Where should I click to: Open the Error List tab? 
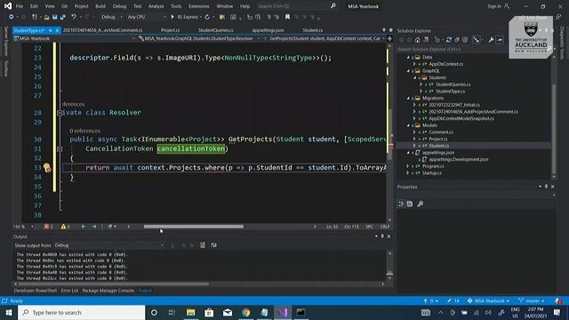tap(69, 291)
